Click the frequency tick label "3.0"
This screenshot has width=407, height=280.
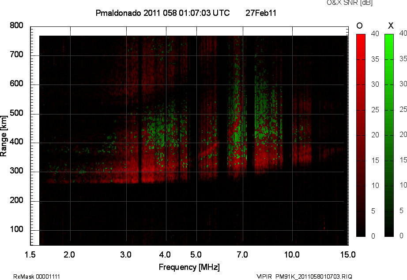coord(126,254)
